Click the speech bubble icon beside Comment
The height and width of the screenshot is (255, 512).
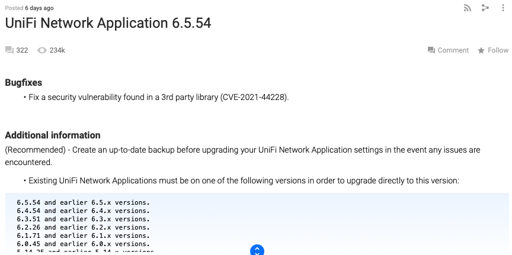431,50
